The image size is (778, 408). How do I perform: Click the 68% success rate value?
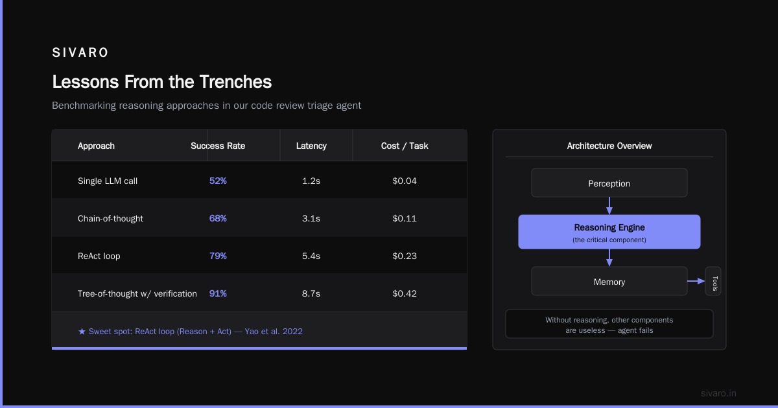(x=218, y=218)
